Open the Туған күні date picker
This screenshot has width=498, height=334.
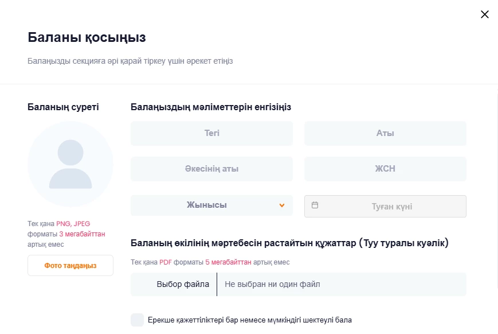(391, 207)
